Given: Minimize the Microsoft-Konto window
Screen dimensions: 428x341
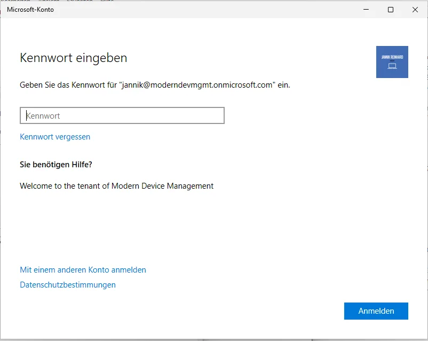Looking at the screenshot, I should coord(366,10).
